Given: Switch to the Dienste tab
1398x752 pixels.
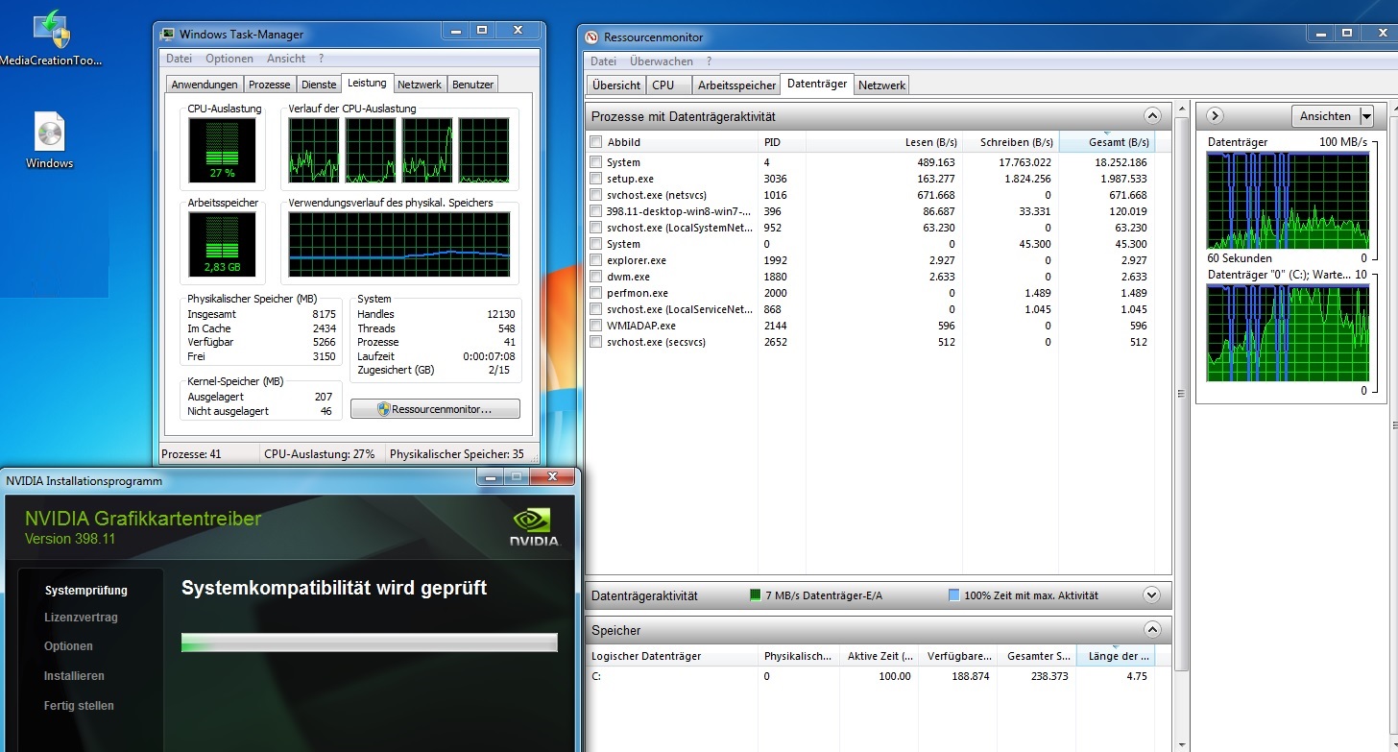Looking at the screenshot, I should pos(318,85).
